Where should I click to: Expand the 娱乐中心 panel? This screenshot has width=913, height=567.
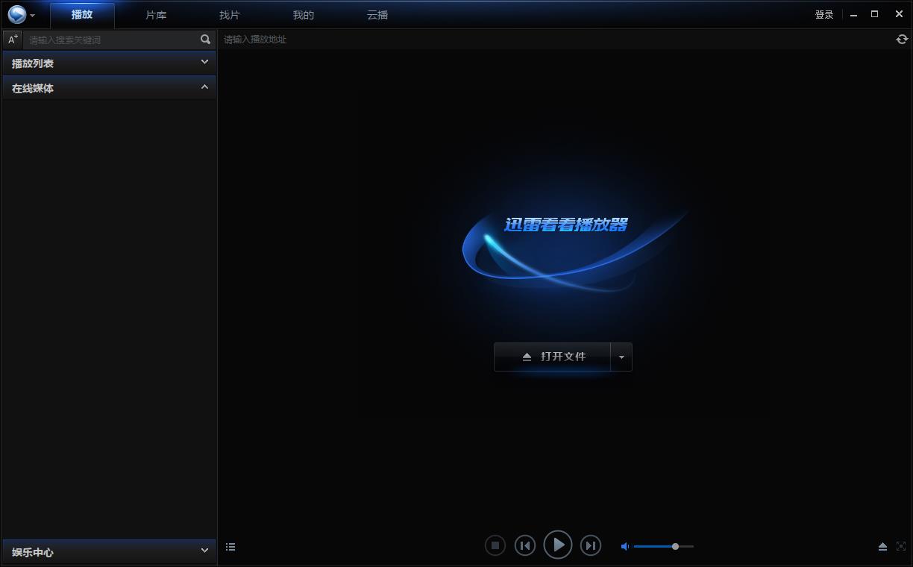tap(109, 552)
